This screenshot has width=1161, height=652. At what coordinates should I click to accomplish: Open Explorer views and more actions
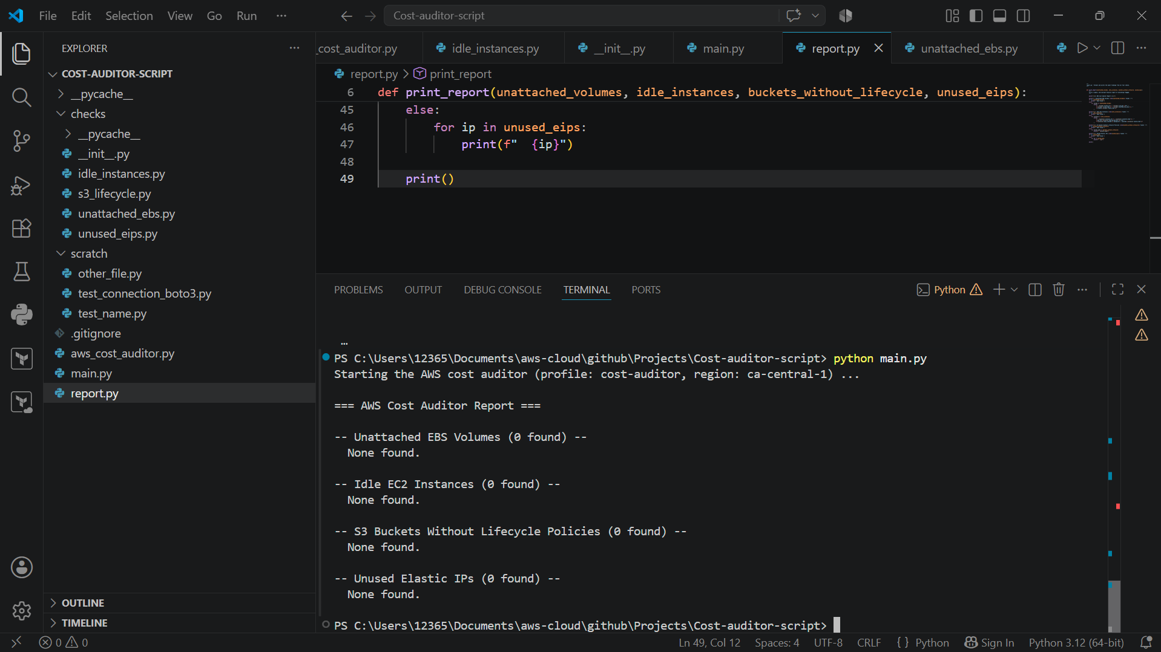point(294,48)
